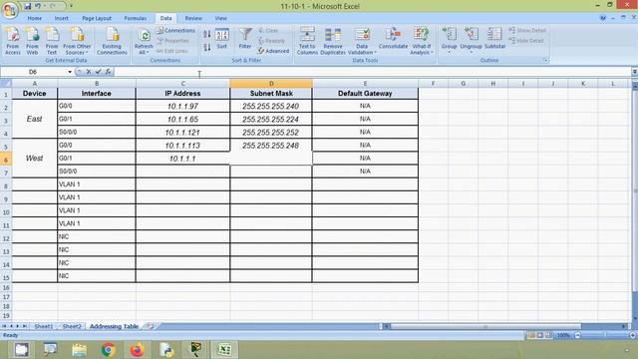This screenshot has height=359, width=638.
Task: Select column D header
Action: point(271,84)
